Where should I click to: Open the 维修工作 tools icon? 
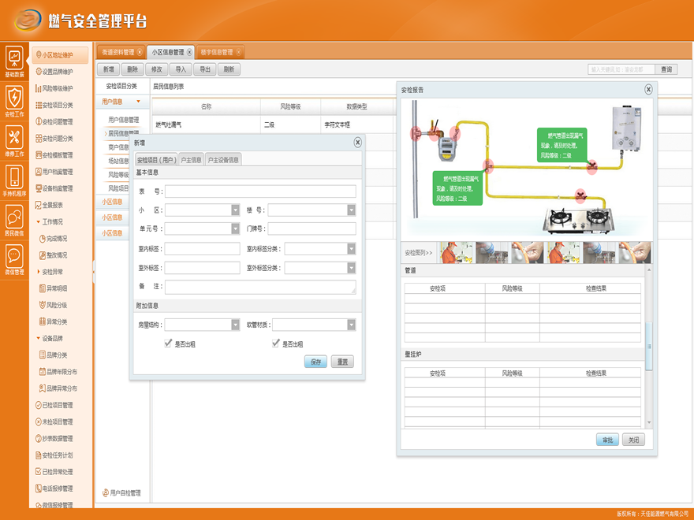pyautogui.click(x=14, y=139)
